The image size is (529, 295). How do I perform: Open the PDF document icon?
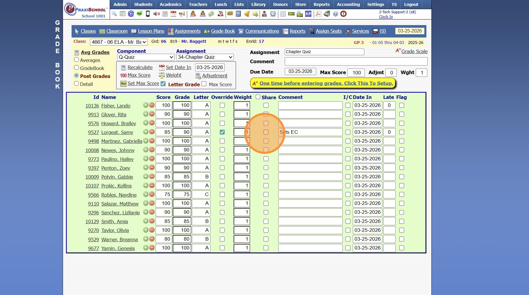[318, 14]
